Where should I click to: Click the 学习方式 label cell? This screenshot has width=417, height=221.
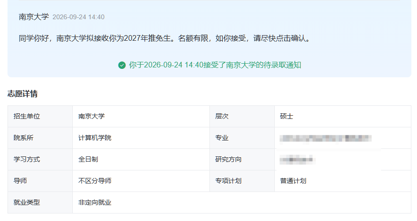40,160
